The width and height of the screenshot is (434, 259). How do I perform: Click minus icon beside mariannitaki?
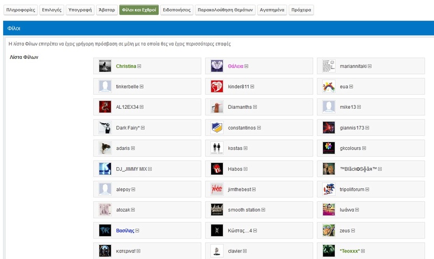[x=370, y=66]
